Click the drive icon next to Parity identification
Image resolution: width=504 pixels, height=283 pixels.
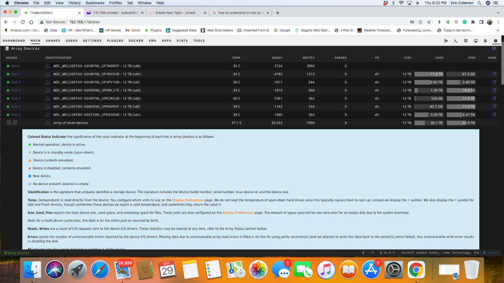(x=47, y=66)
